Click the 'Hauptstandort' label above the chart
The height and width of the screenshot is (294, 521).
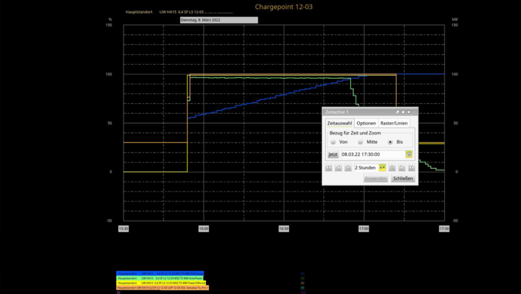pos(139,12)
